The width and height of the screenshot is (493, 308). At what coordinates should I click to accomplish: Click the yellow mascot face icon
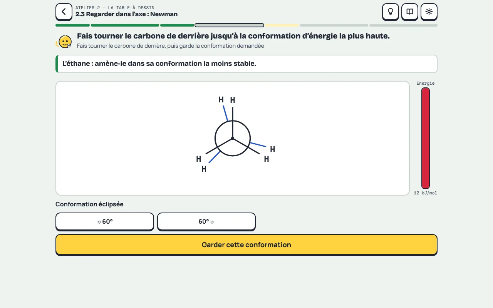pos(65,42)
